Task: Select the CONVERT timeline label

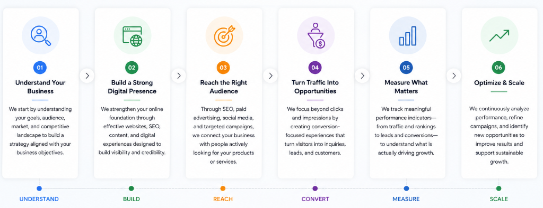Action: 315,199
